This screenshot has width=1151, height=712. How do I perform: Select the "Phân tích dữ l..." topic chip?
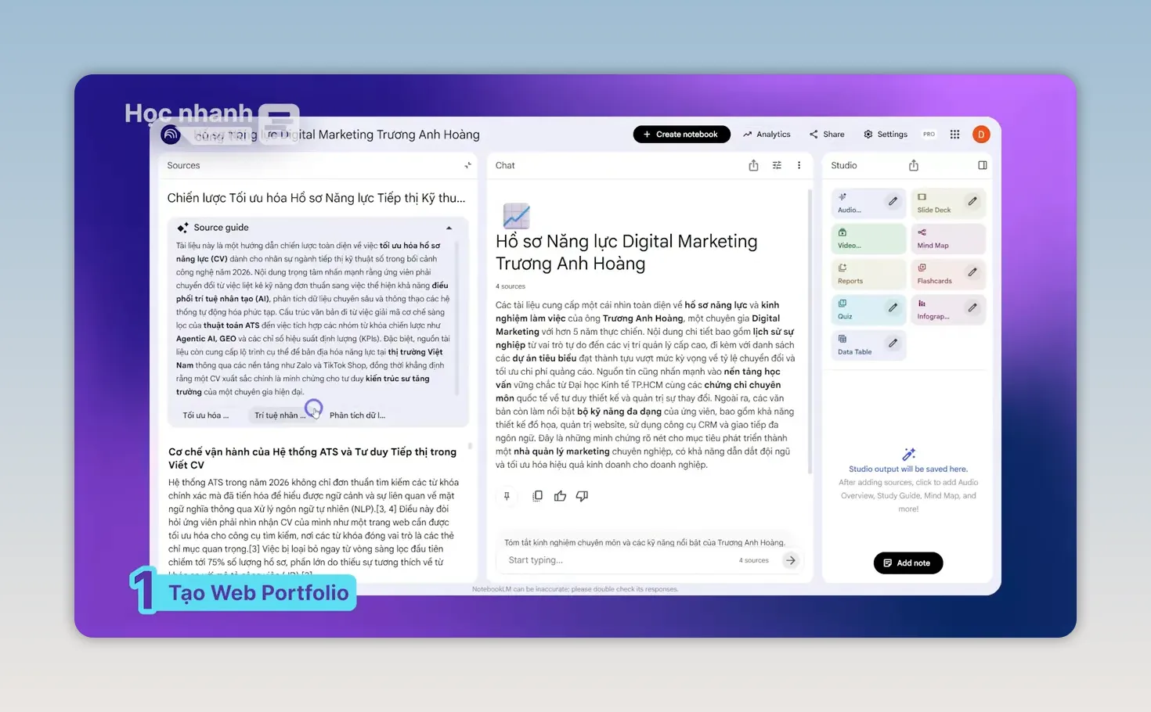pyautogui.click(x=357, y=415)
